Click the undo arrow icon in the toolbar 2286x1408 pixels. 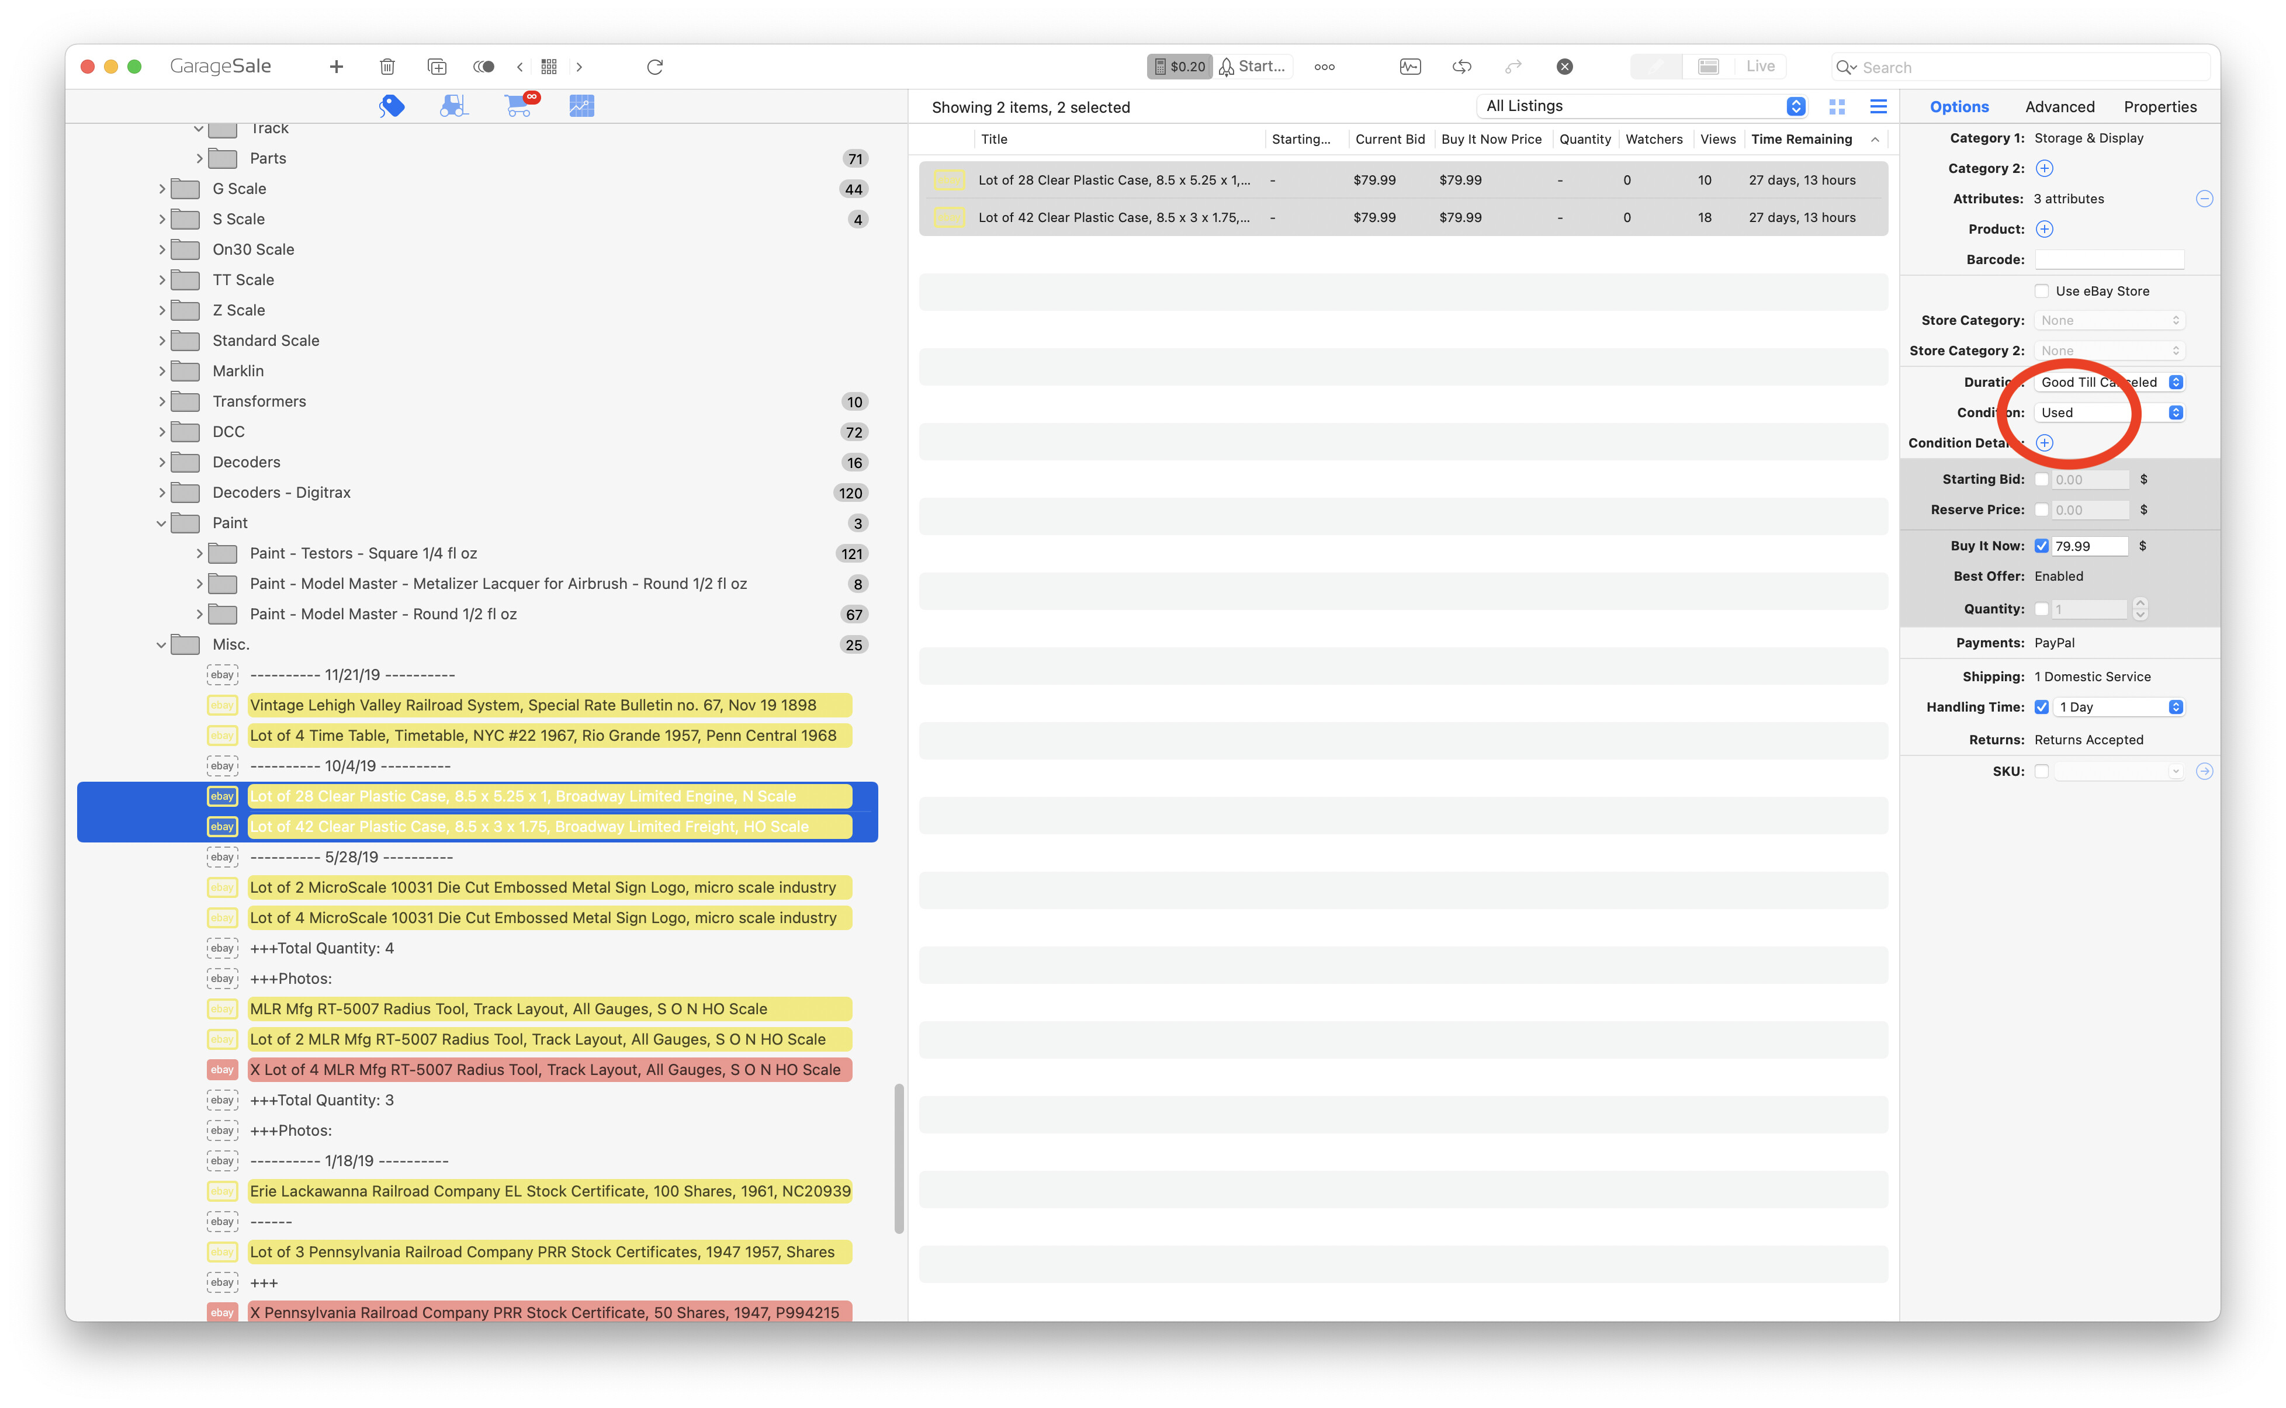tap(1462, 66)
